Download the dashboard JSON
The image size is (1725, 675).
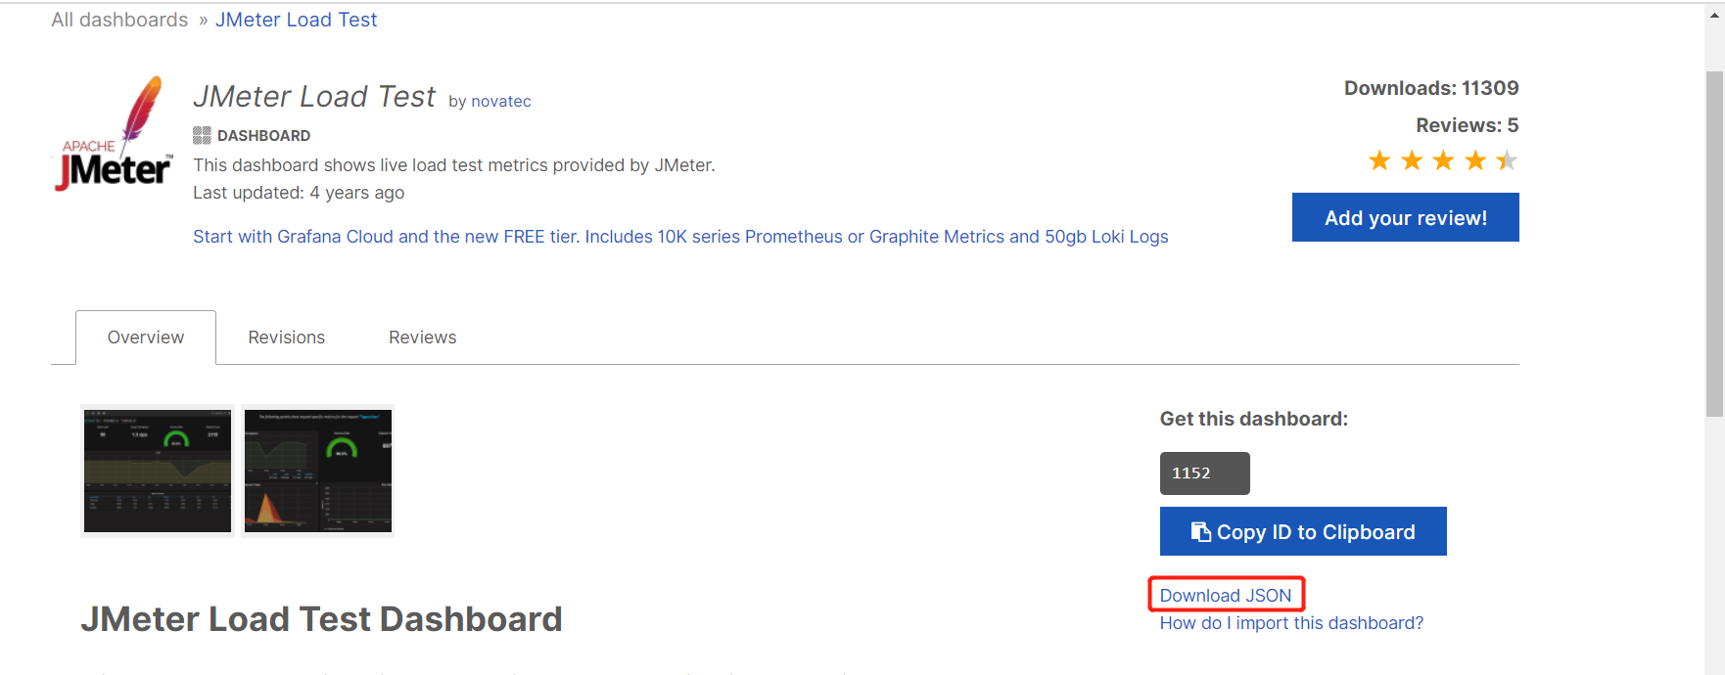pyautogui.click(x=1226, y=595)
